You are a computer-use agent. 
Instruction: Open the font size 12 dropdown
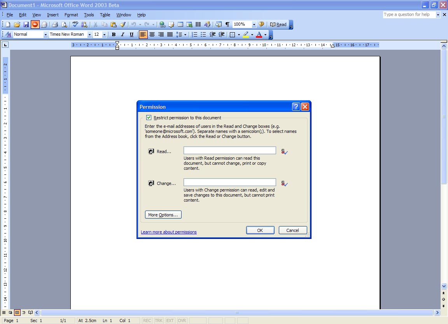pyautogui.click(x=104, y=35)
